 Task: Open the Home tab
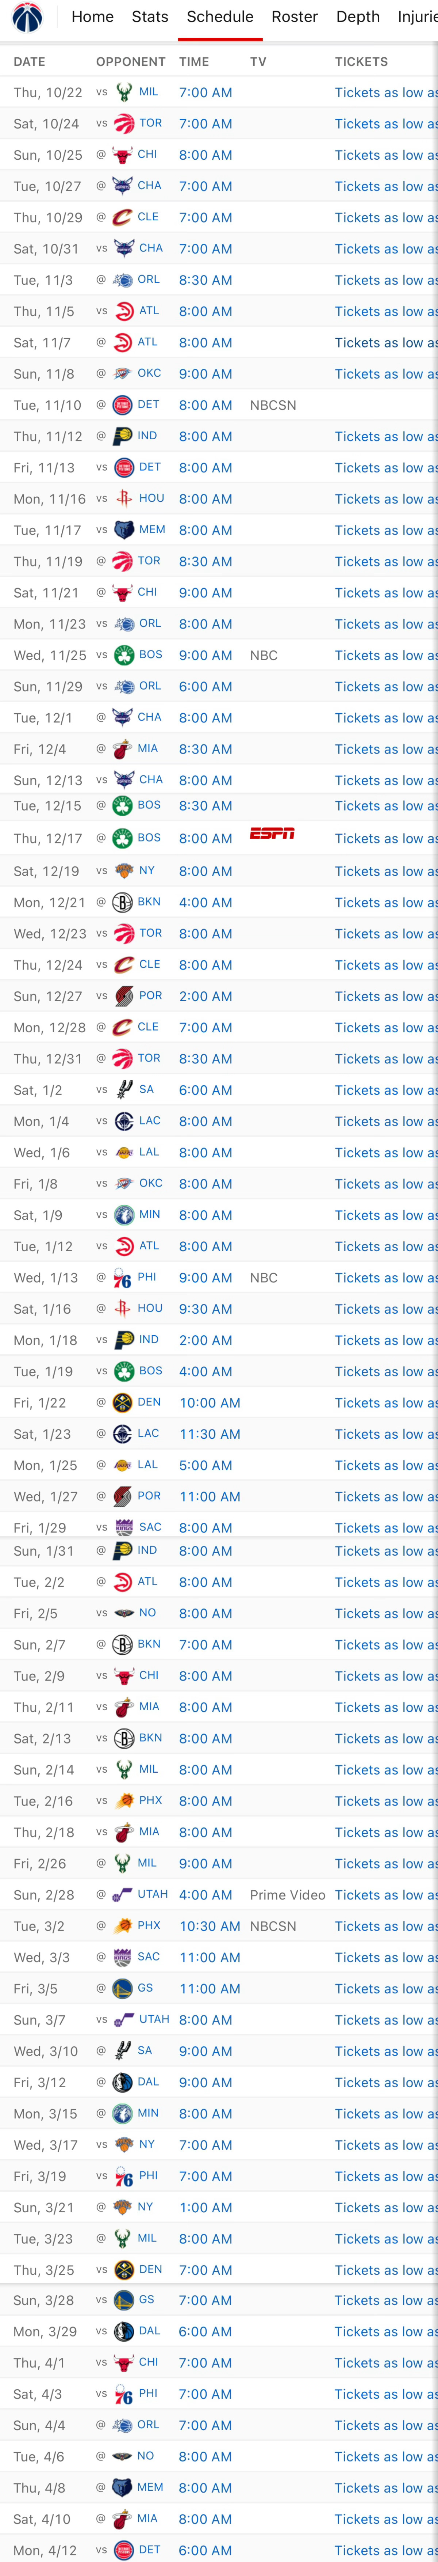tap(92, 17)
